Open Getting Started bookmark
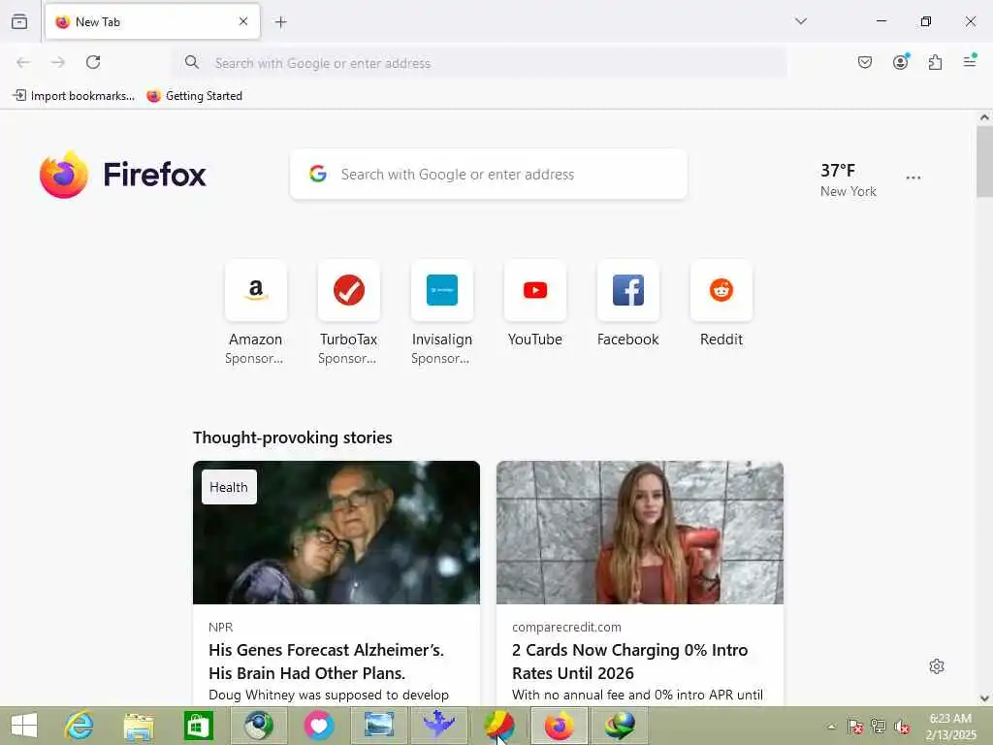The width and height of the screenshot is (993, 745). [x=194, y=96]
